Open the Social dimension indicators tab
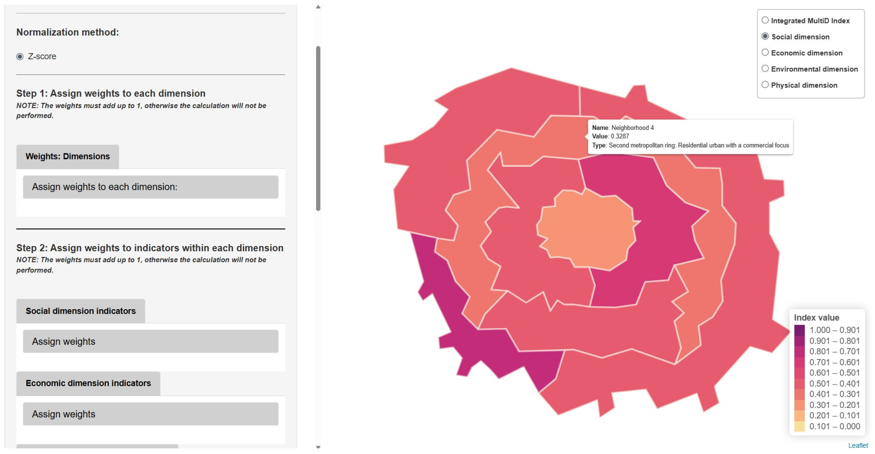875x454 pixels. click(80, 311)
